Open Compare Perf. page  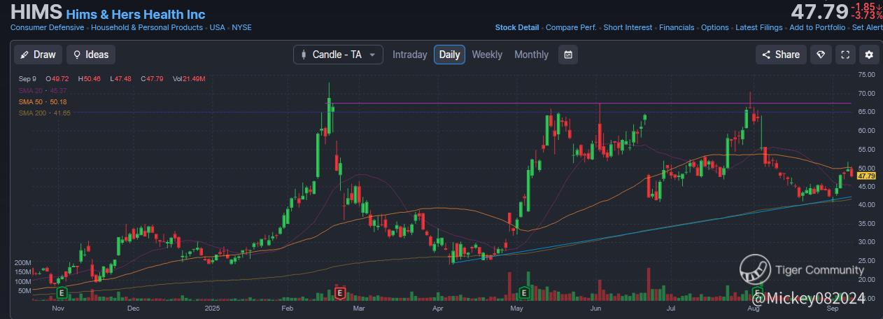(571, 27)
